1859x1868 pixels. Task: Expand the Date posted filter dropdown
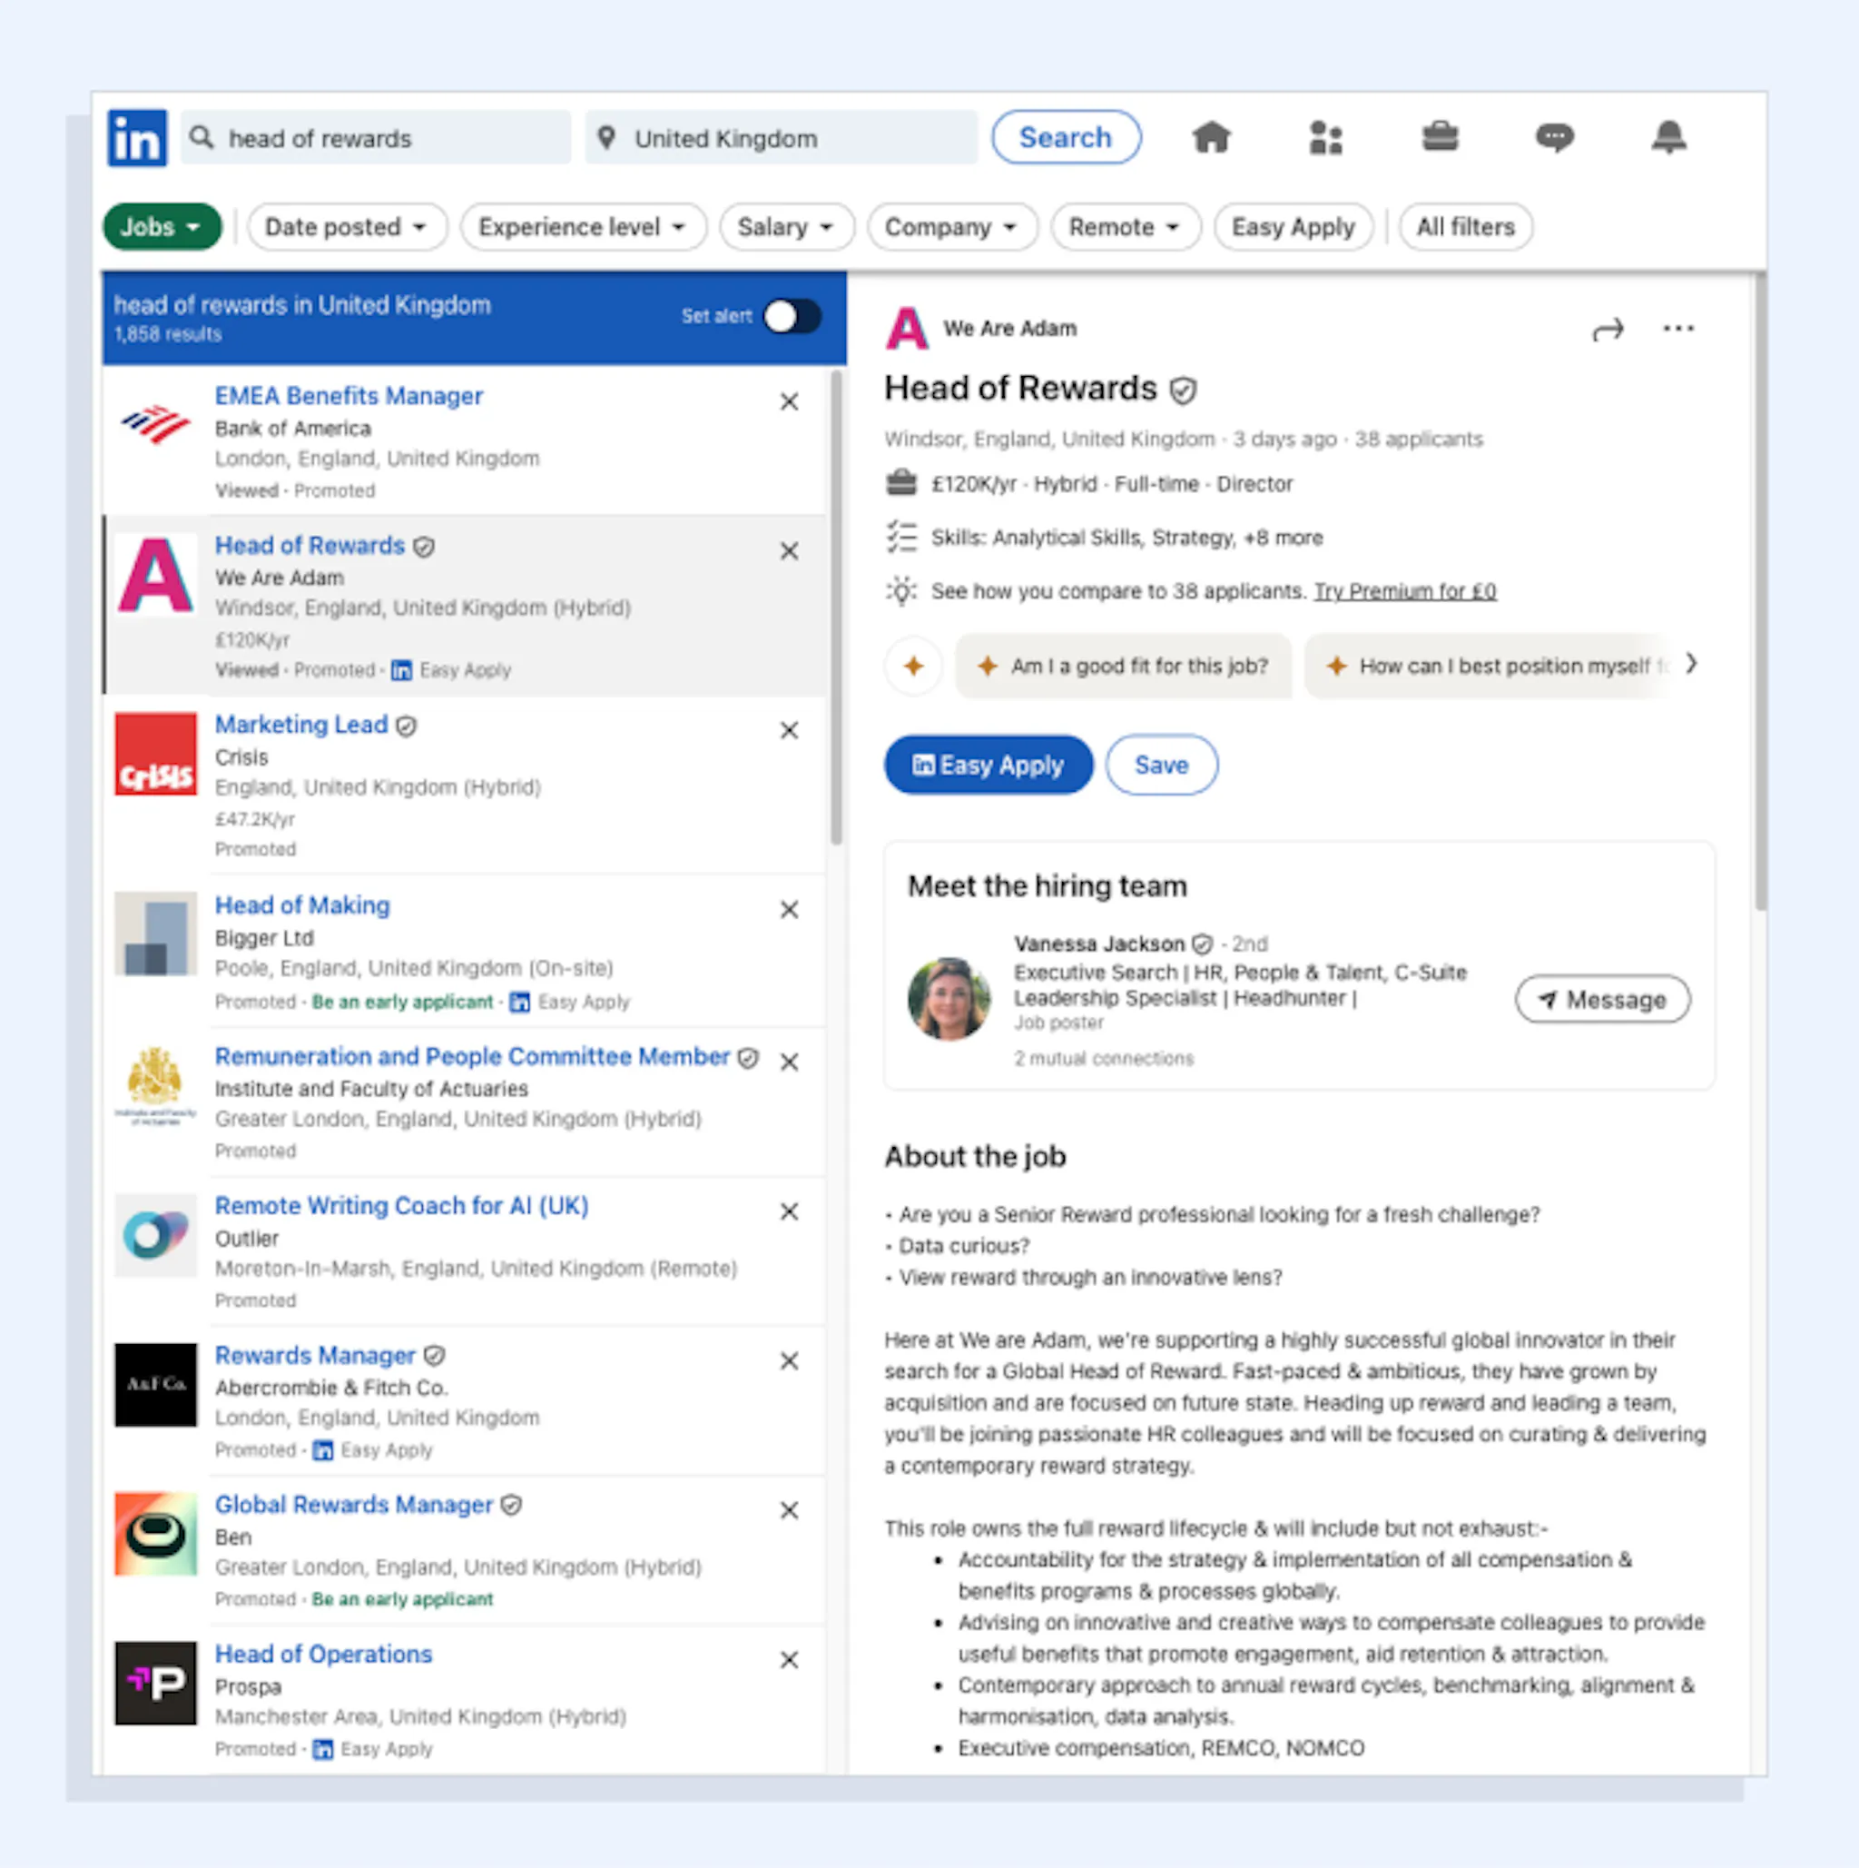(x=346, y=227)
